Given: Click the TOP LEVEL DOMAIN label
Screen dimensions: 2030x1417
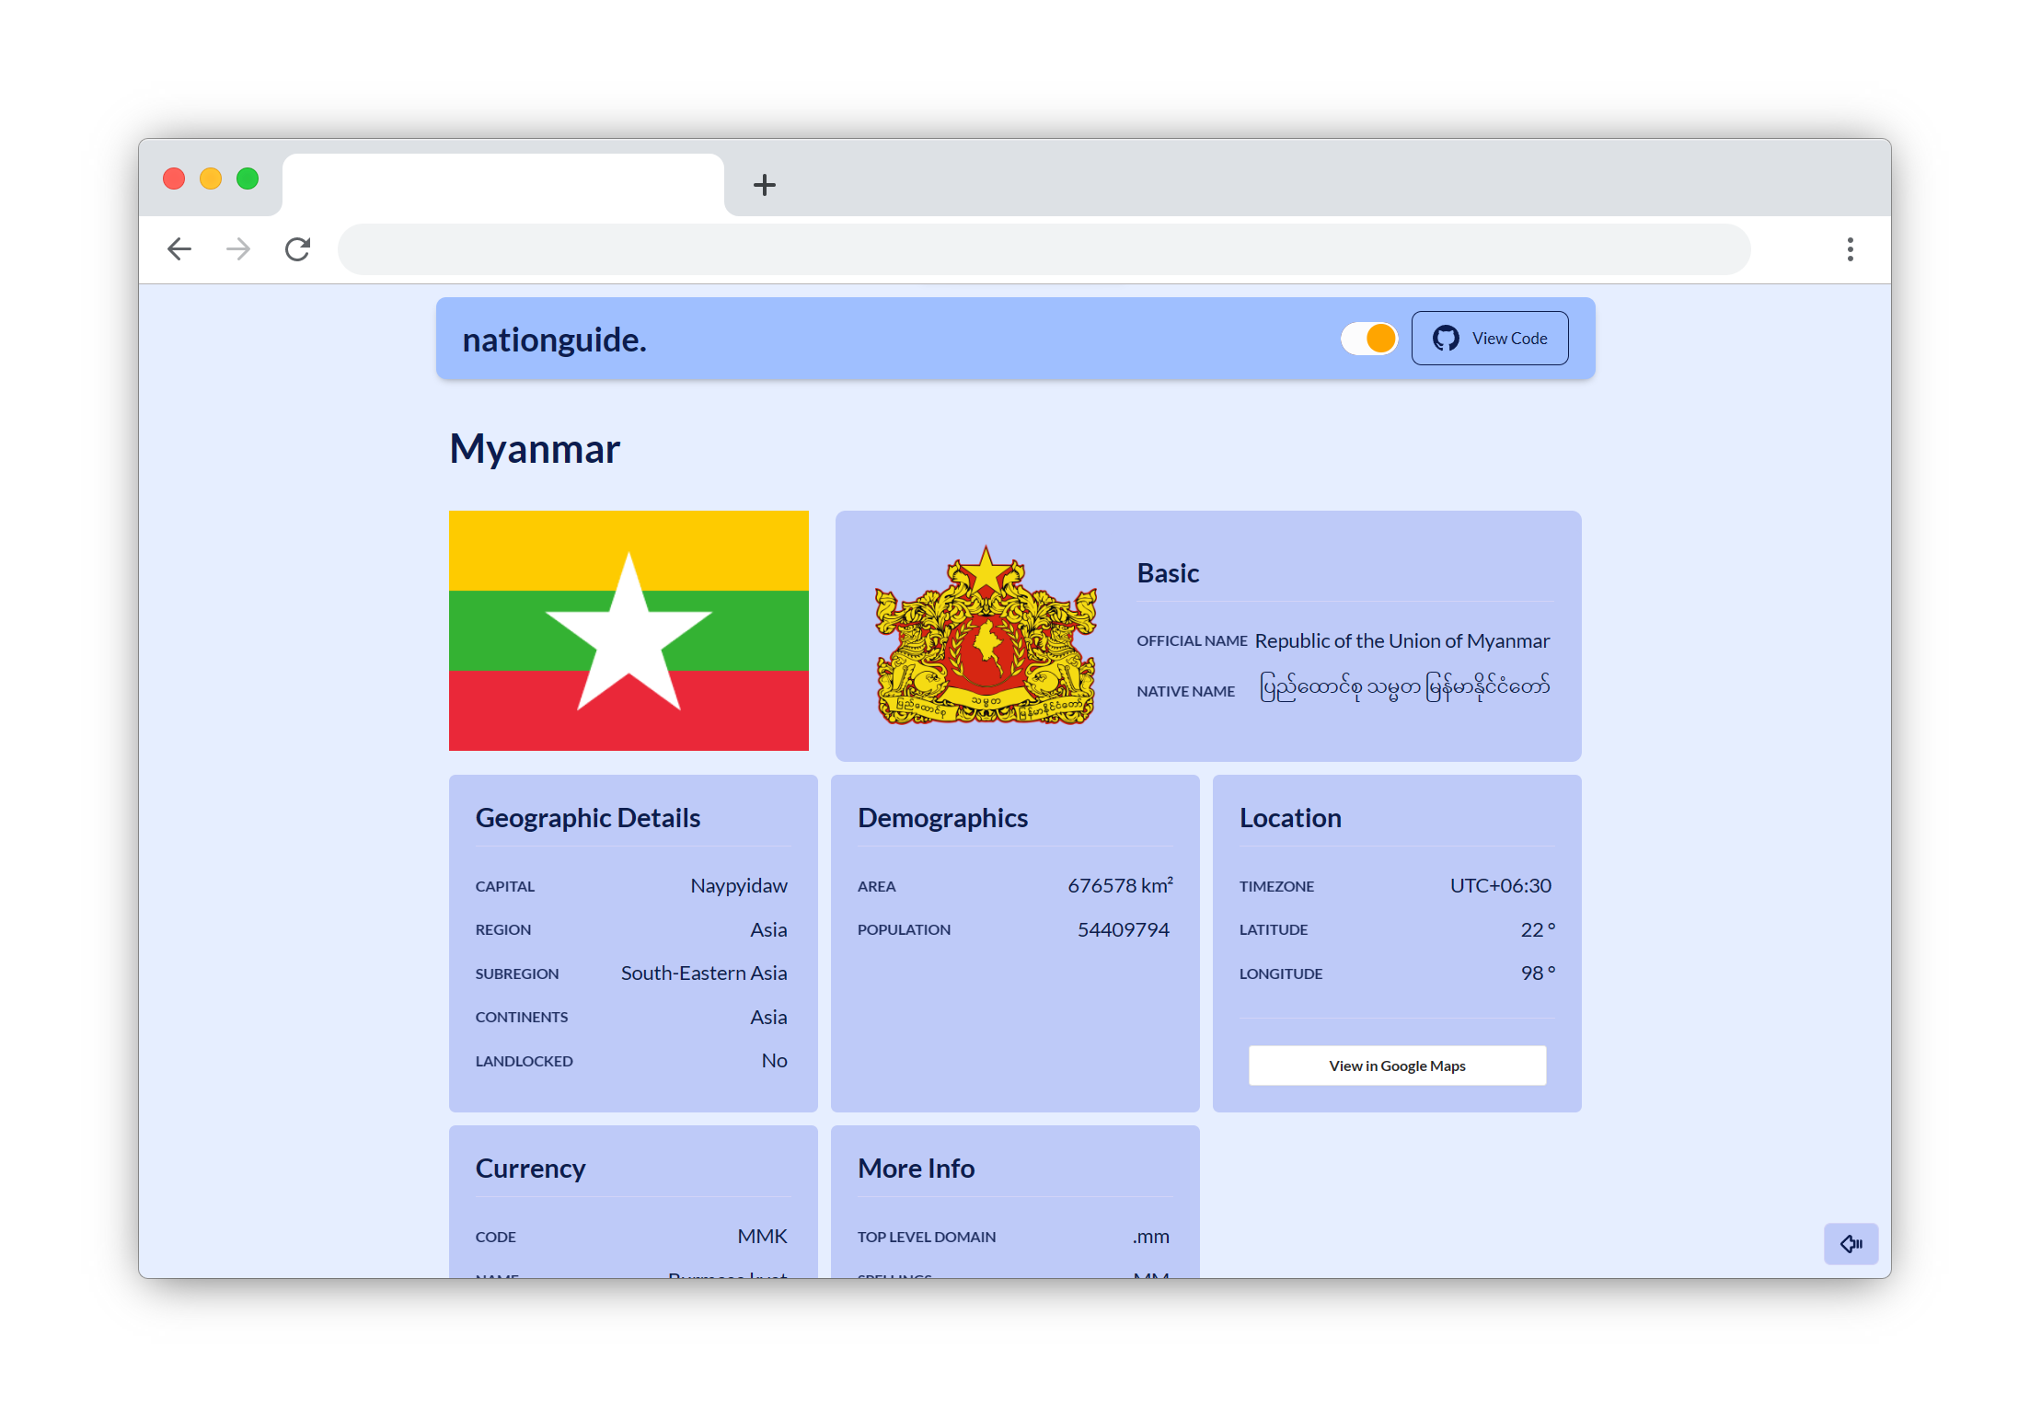Looking at the screenshot, I should tap(926, 1237).
